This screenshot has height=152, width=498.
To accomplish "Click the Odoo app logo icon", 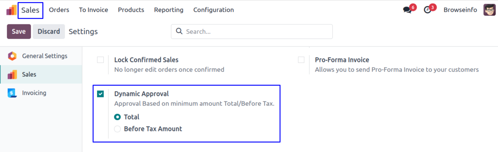I will tap(11, 10).
